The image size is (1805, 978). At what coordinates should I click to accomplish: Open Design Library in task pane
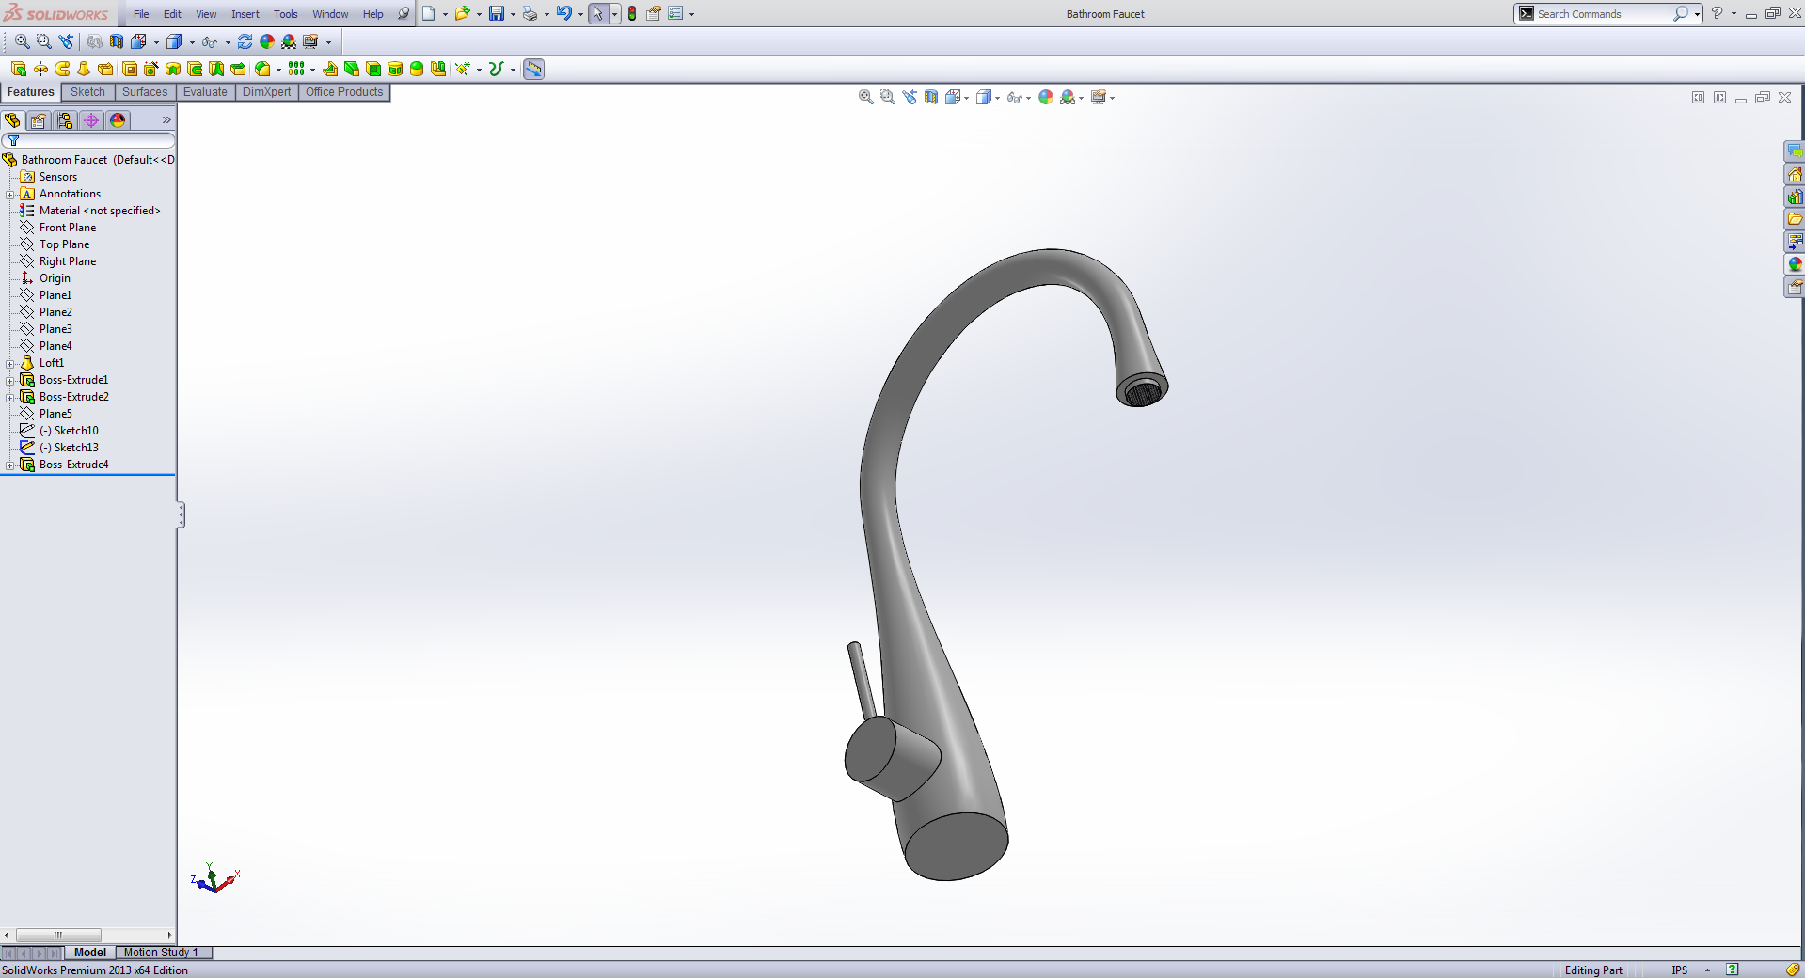tap(1795, 197)
